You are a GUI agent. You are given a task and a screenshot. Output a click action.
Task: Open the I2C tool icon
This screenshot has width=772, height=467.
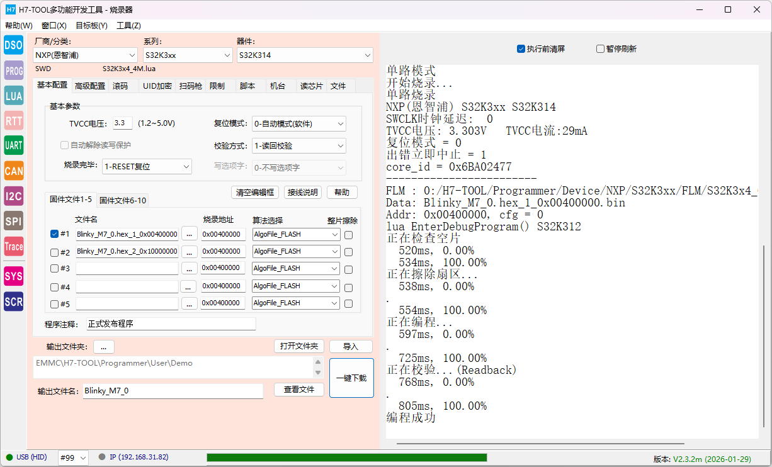point(14,196)
